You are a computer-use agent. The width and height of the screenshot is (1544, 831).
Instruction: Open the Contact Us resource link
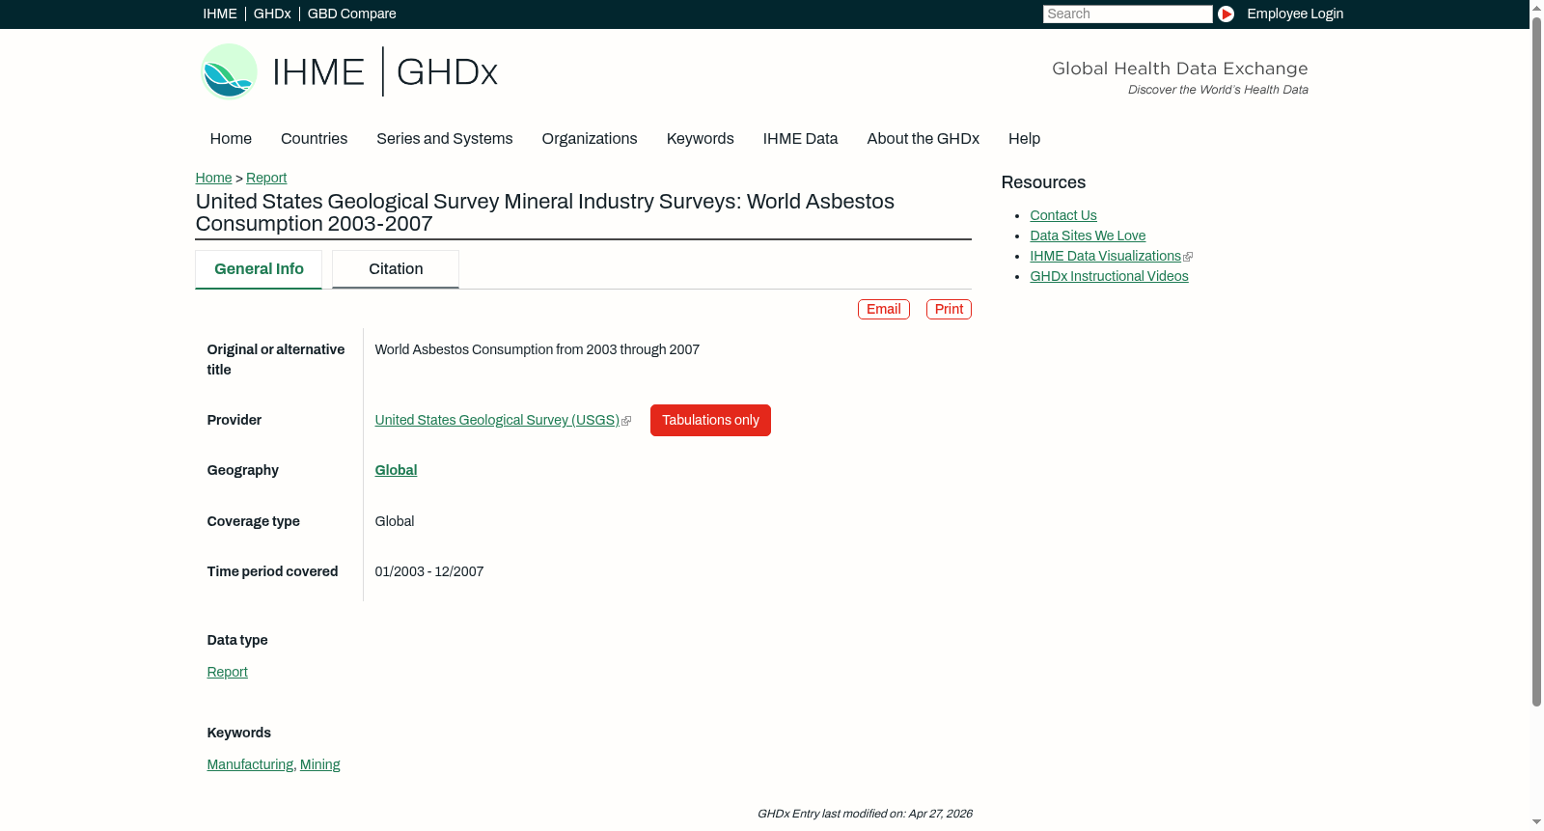pos(1063,215)
